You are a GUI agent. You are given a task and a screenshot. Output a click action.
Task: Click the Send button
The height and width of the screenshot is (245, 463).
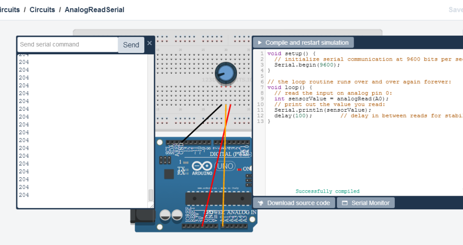pyautogui.click(x=131, y=45)
